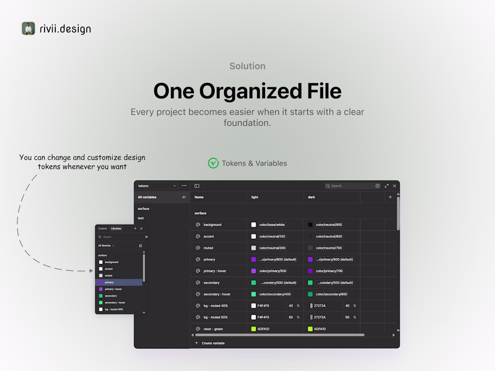Select the surface group in sidebar
The height and width of the screenshot is (371, 495).
(144, 209)
